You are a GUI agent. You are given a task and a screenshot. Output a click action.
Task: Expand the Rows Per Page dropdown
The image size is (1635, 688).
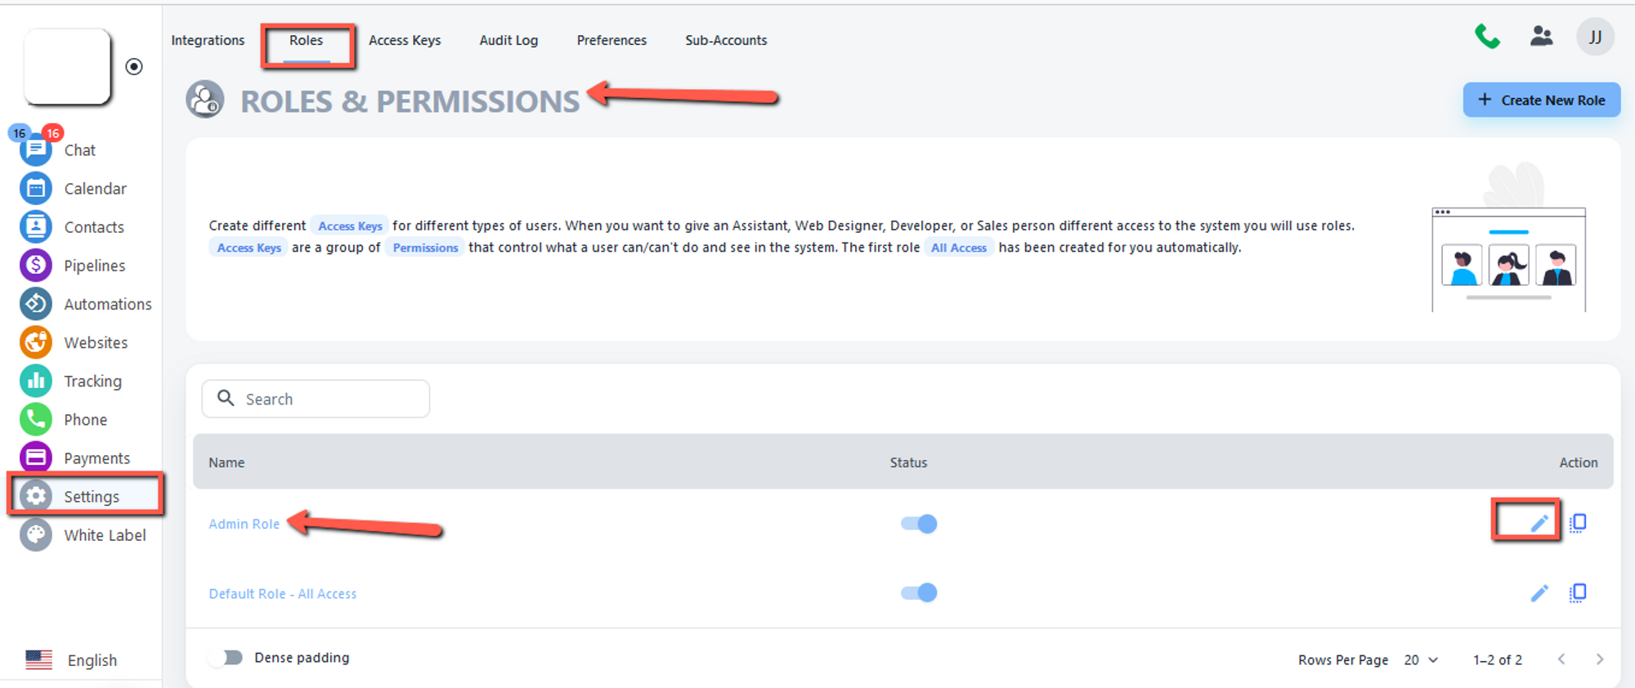[x=1421, y=660]
